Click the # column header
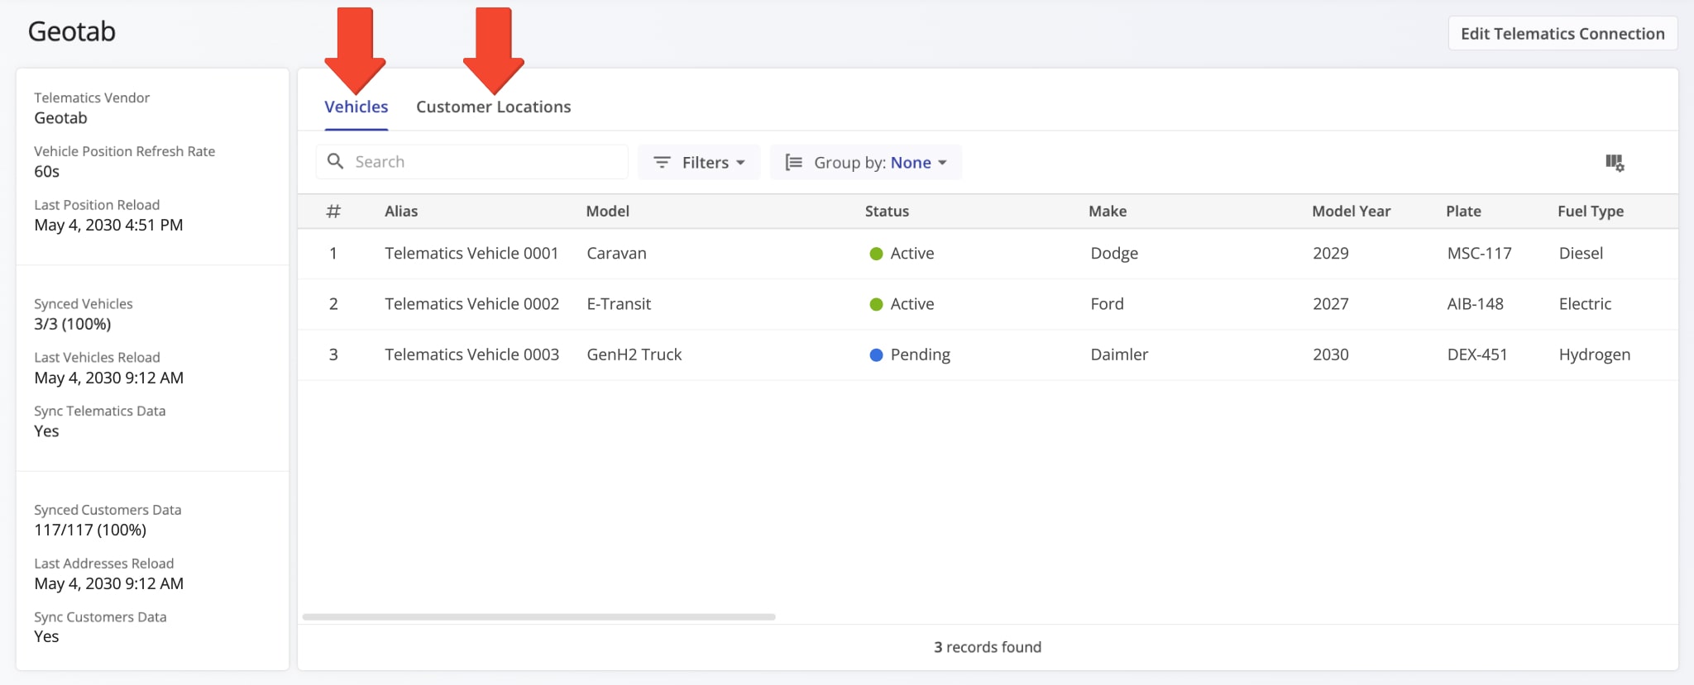The height and width of the screenshot is (685, 1694). (333, 212)
